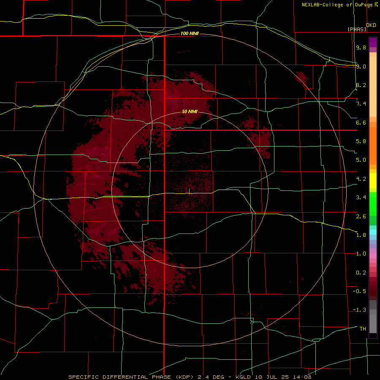The width and height of the screenshot is (380, 380).
Task: Click the -0.5 scale label
Action: pos(359,291)
